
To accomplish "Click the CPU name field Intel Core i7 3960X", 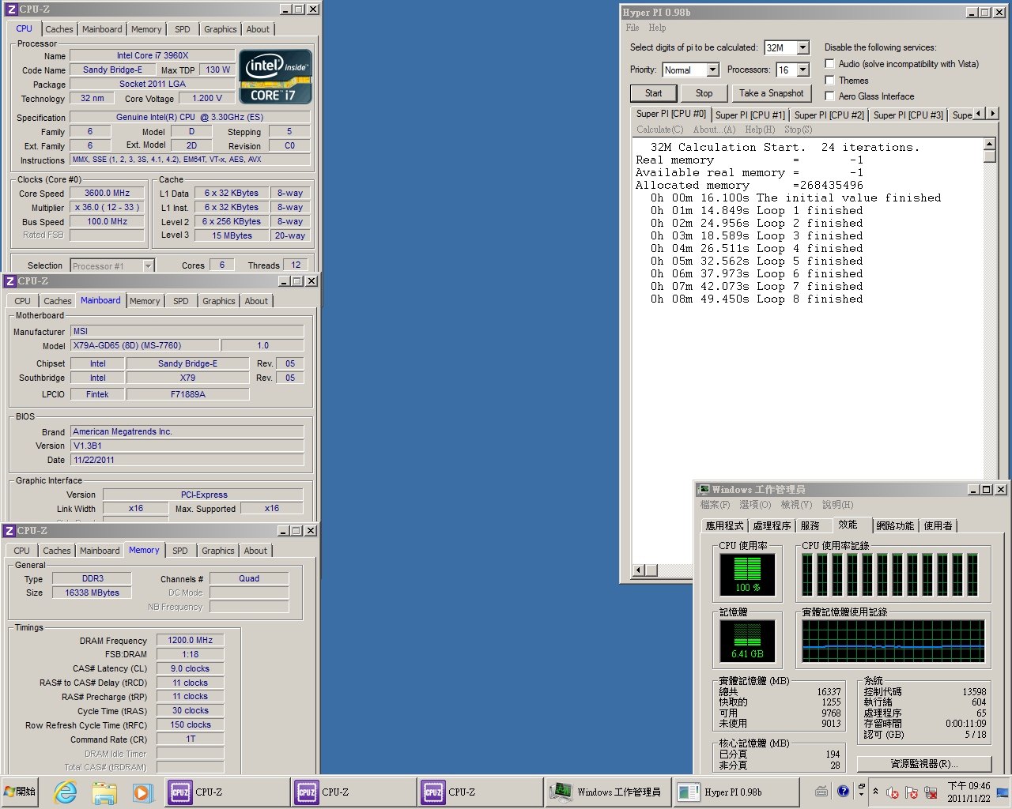I will click(153, 55).
